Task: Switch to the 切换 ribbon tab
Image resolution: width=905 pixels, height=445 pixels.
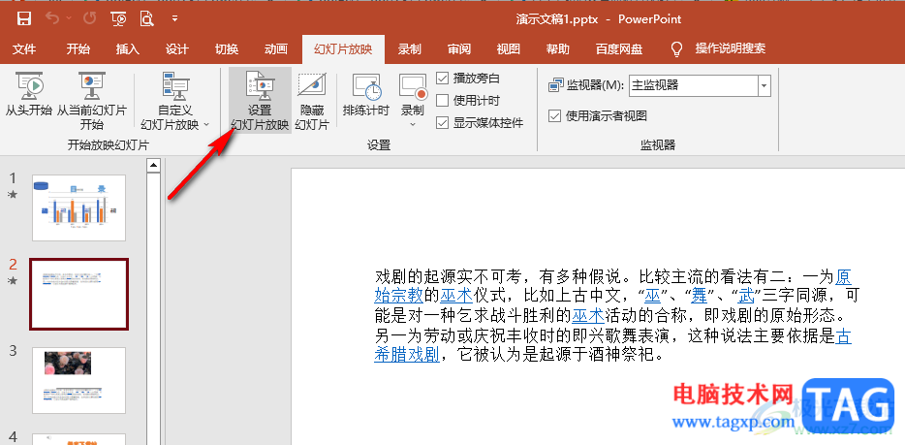Action: (227, 49)
